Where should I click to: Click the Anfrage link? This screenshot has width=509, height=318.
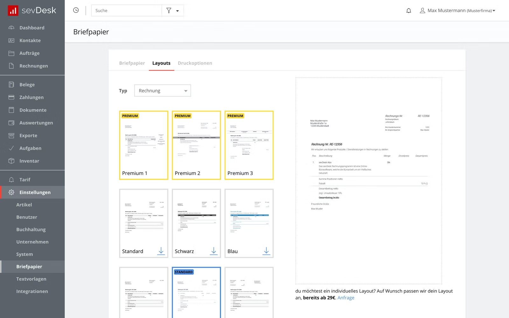tap(346, 298)
